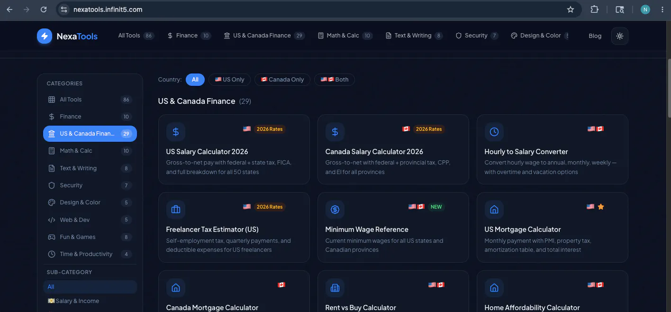Click building icon on Rent vs Buy Calculator

pos(335,288)
